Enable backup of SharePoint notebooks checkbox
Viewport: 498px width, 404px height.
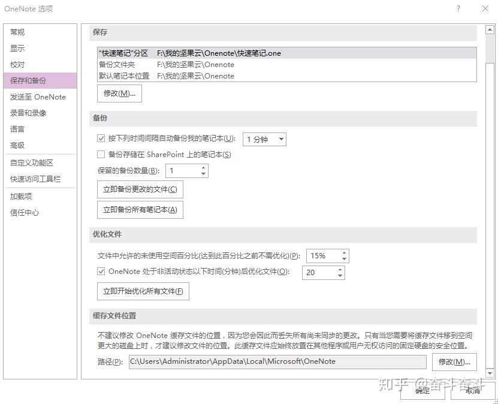pyautogui.click(x=101, y=155)
